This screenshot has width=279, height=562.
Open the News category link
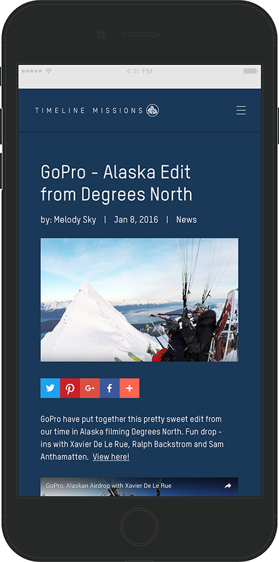pyautogui.click(x=186, y=220)
